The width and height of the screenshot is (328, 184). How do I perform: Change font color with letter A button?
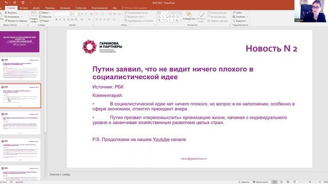90,19
